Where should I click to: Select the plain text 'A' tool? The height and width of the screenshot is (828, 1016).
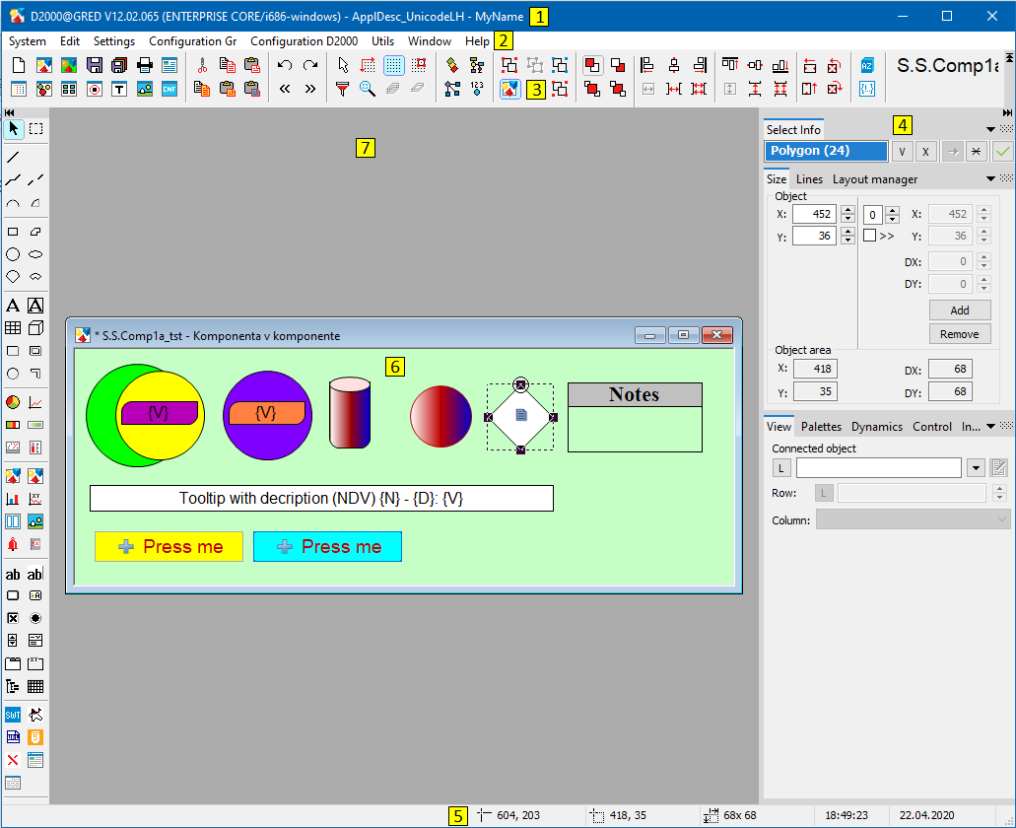(x=13, y=306)
